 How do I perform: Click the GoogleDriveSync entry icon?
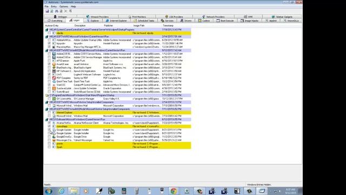coord(54,136)
